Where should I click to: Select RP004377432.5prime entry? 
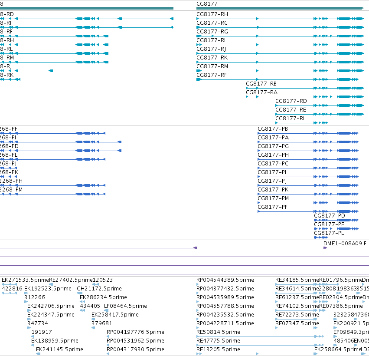225,289
